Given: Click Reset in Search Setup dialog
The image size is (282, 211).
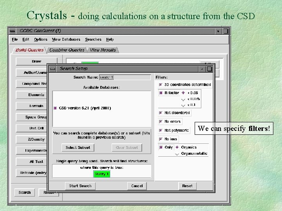Looking at the screenshot, I should pos(187,186).
